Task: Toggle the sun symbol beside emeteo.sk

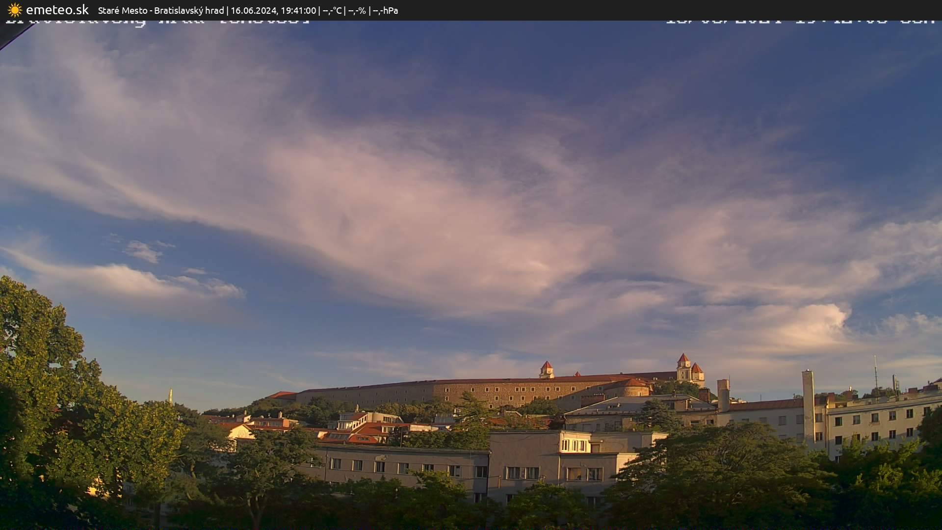Action: [x=15, y=10]
